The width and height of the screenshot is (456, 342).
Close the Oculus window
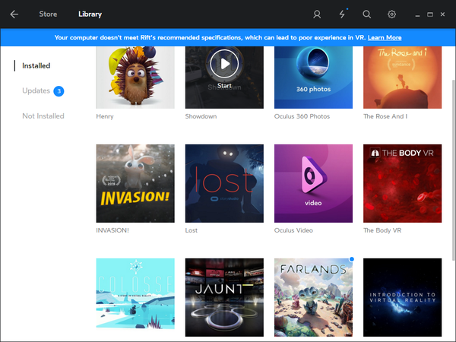(x=442, y=14)
